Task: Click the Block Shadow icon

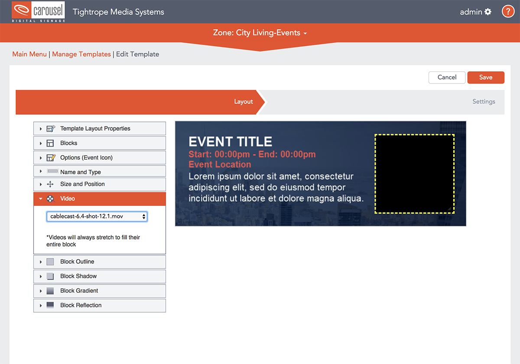Action: pyautogui.click(x=50, y=276)
